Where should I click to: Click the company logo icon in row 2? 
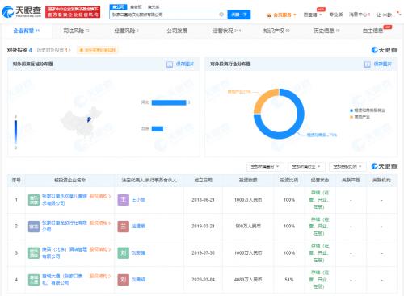point(34,227)
